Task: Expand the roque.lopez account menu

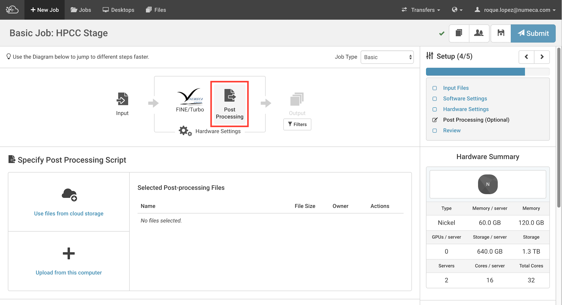Action: pyautogui.click(x=516, y=10)
